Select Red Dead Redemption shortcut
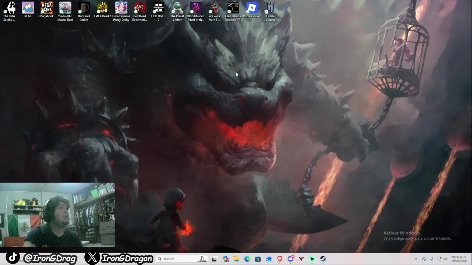The height and width of the screenshot is (265, 472). (140, 11)
